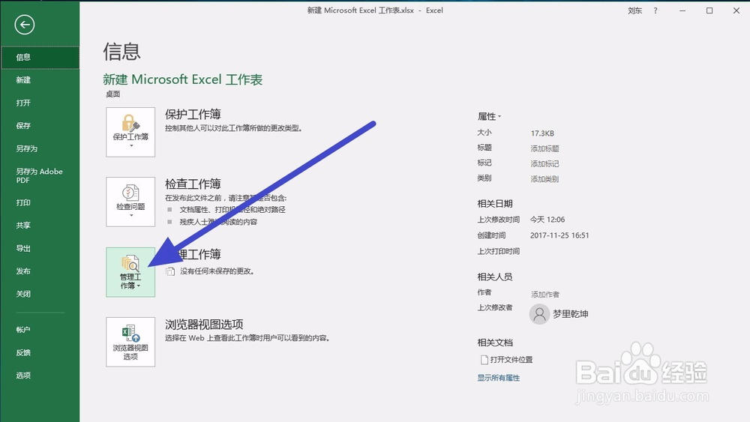Click the 新建 Microsoft Excel 工作表 title

click(x=183, y=79)
